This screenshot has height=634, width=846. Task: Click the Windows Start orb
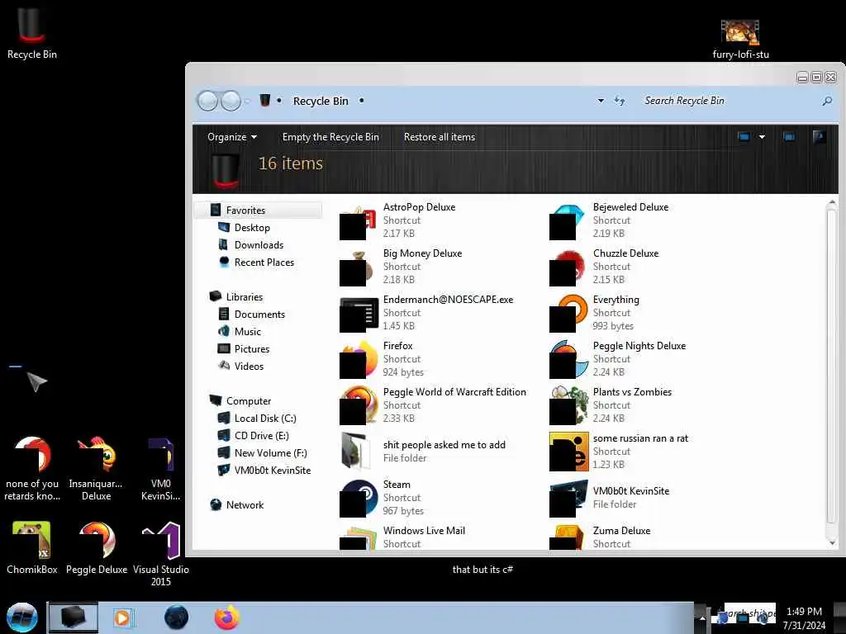tap(22, 617)
